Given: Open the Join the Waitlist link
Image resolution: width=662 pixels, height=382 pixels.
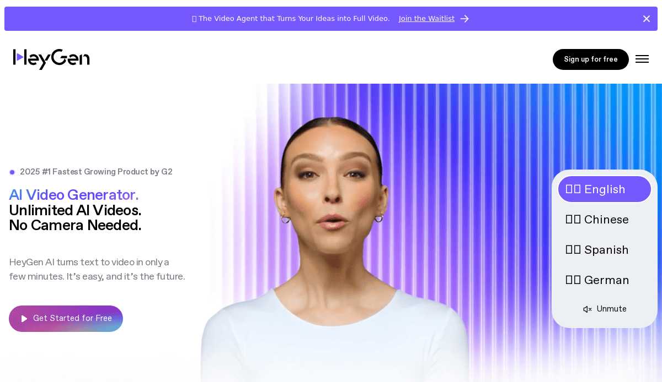Looking at the screenshot, I should pos(426,19).
